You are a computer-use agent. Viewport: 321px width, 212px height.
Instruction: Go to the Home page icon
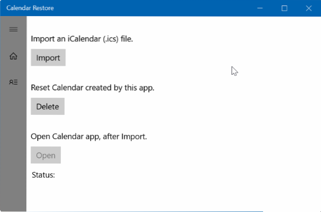13,56
